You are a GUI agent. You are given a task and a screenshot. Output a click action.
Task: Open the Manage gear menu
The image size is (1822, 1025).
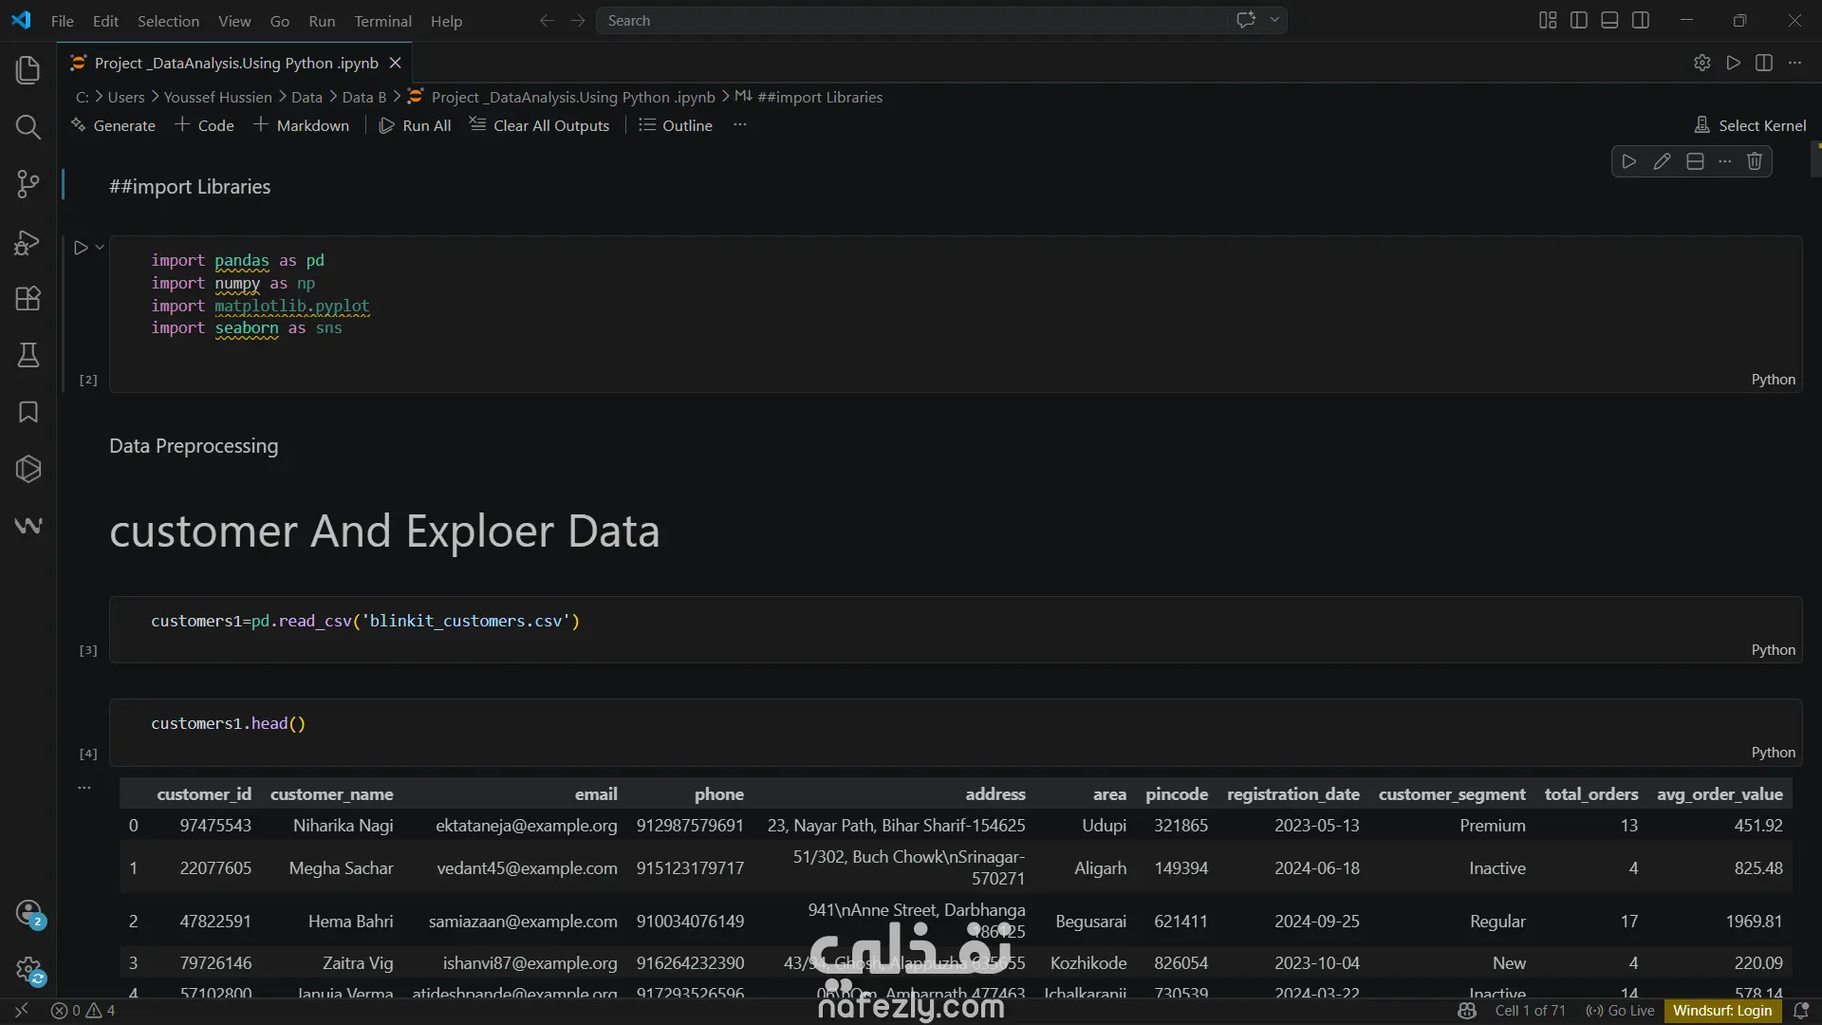pos(28,970)
